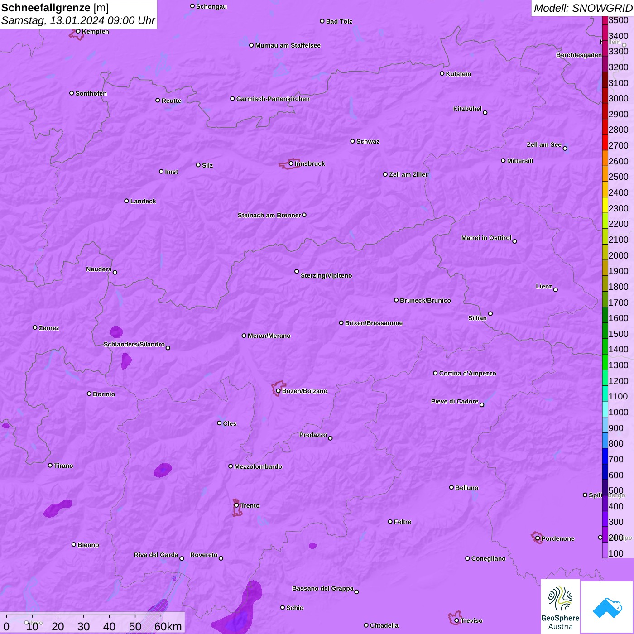The image size is (634, 634).
Task: Click the Sterzing/Vipiteno label
Action: click(x=326, y=275)
